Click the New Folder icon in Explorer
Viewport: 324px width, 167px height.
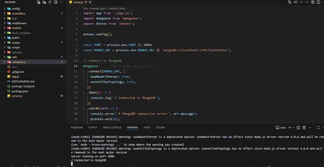pos(44,2)
